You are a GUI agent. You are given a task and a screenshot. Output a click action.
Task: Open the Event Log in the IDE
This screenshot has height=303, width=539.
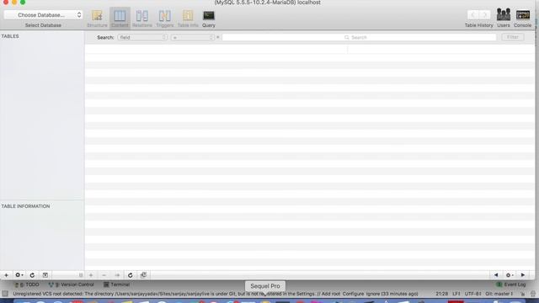(511, 284)
